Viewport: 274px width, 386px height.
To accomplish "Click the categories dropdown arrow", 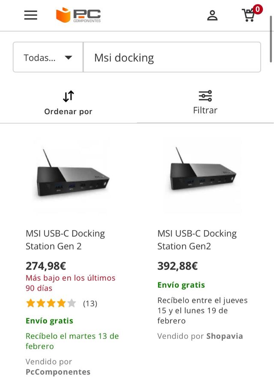I will [68, 57].
